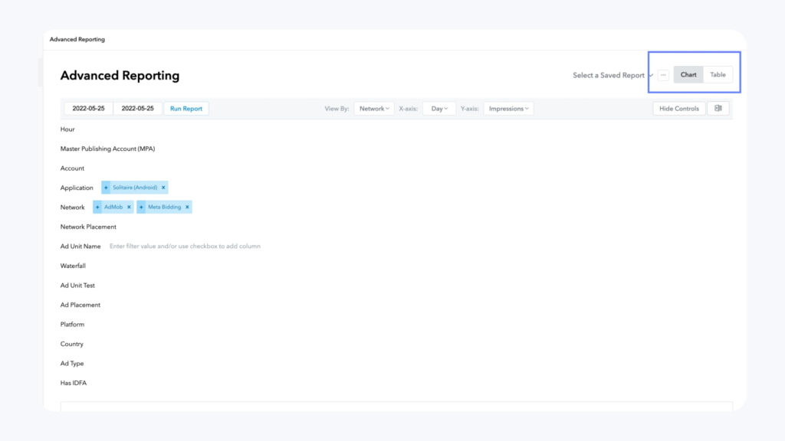Expand the Y-axis Impressions dropdown
The image size is (785, 441).
[x=508, y=109]
